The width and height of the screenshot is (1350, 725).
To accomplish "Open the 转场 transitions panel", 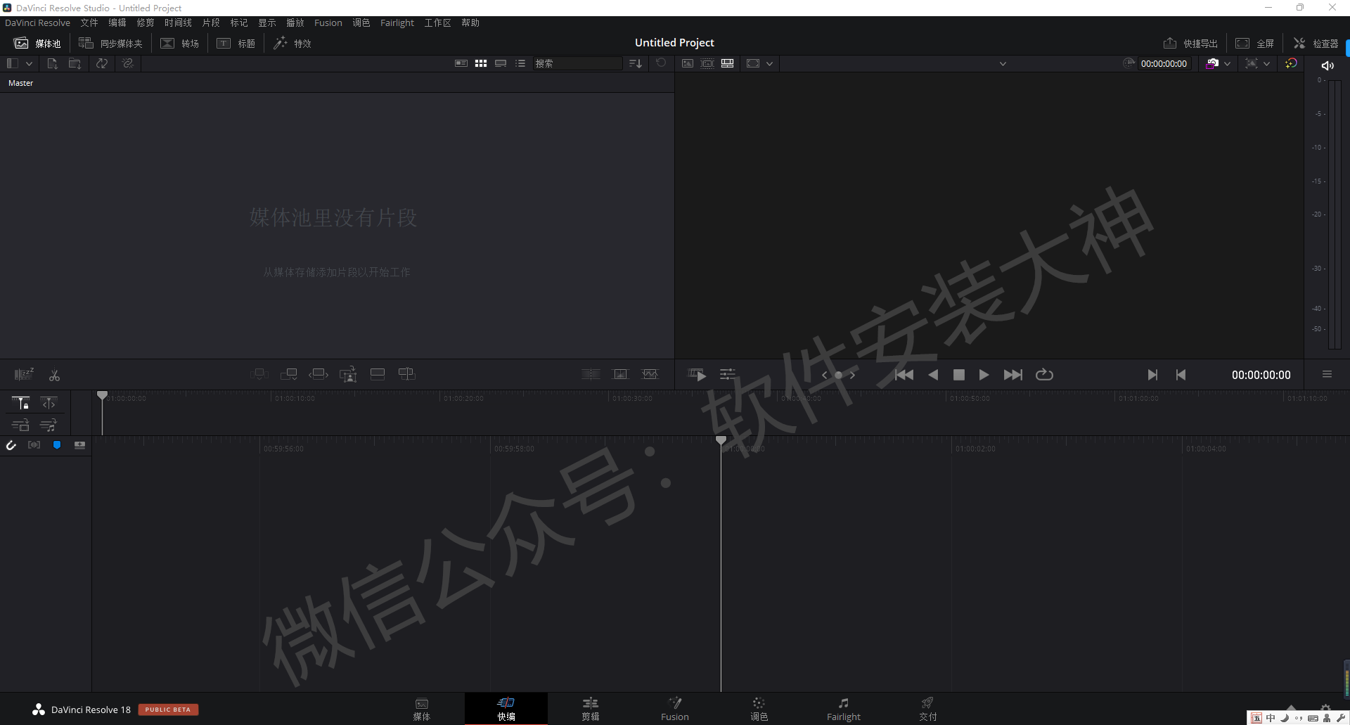I will (x=180, y=44).
